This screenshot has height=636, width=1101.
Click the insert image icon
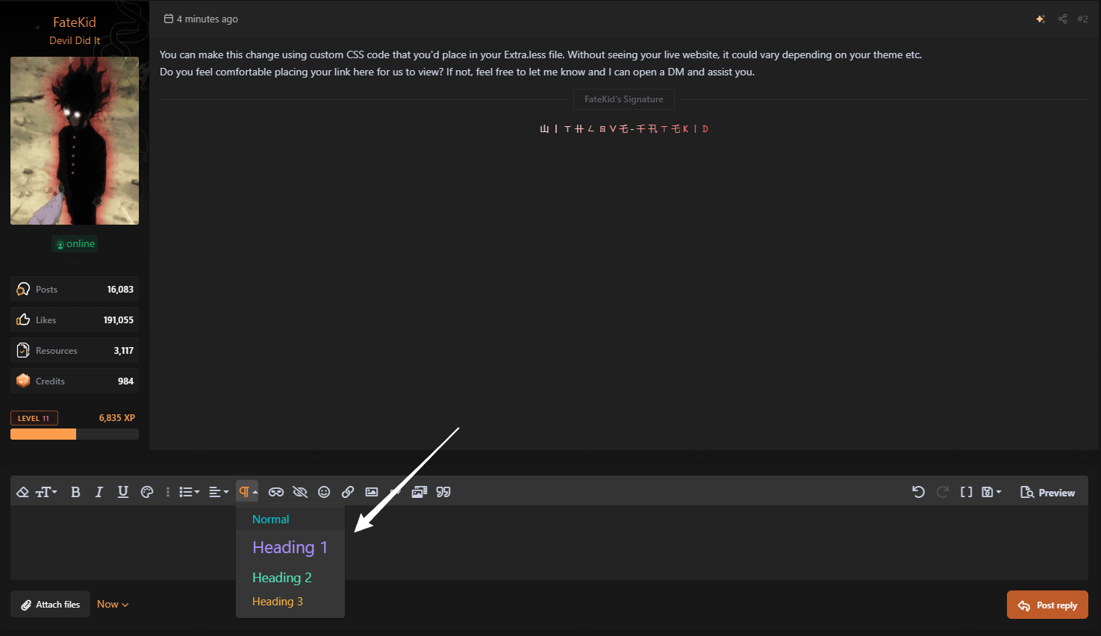pos(372,492)
